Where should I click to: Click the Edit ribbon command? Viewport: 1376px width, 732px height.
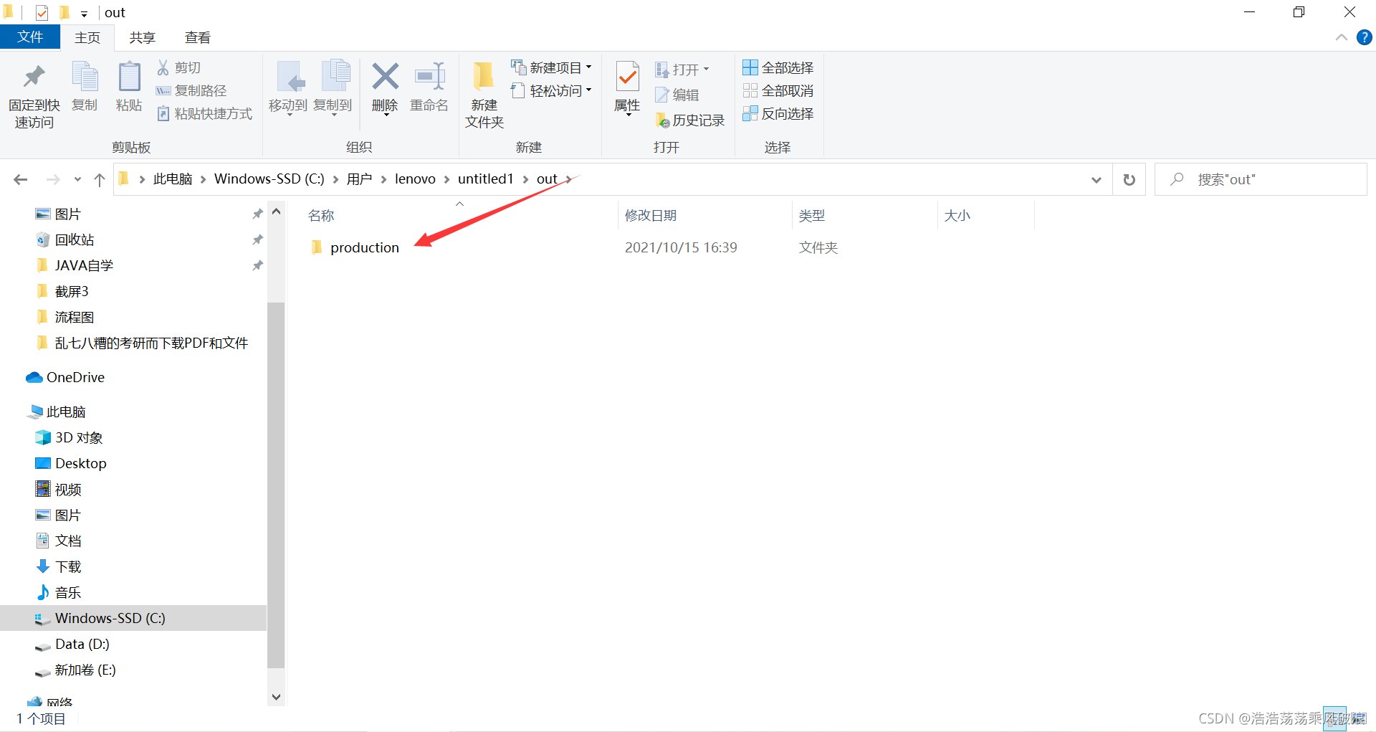point(677,94)
